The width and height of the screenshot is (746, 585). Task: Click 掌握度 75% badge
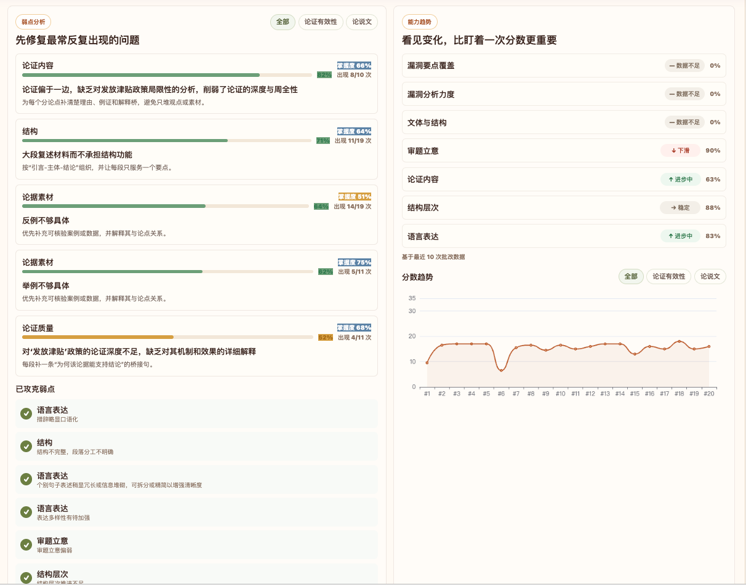(354, 262)
